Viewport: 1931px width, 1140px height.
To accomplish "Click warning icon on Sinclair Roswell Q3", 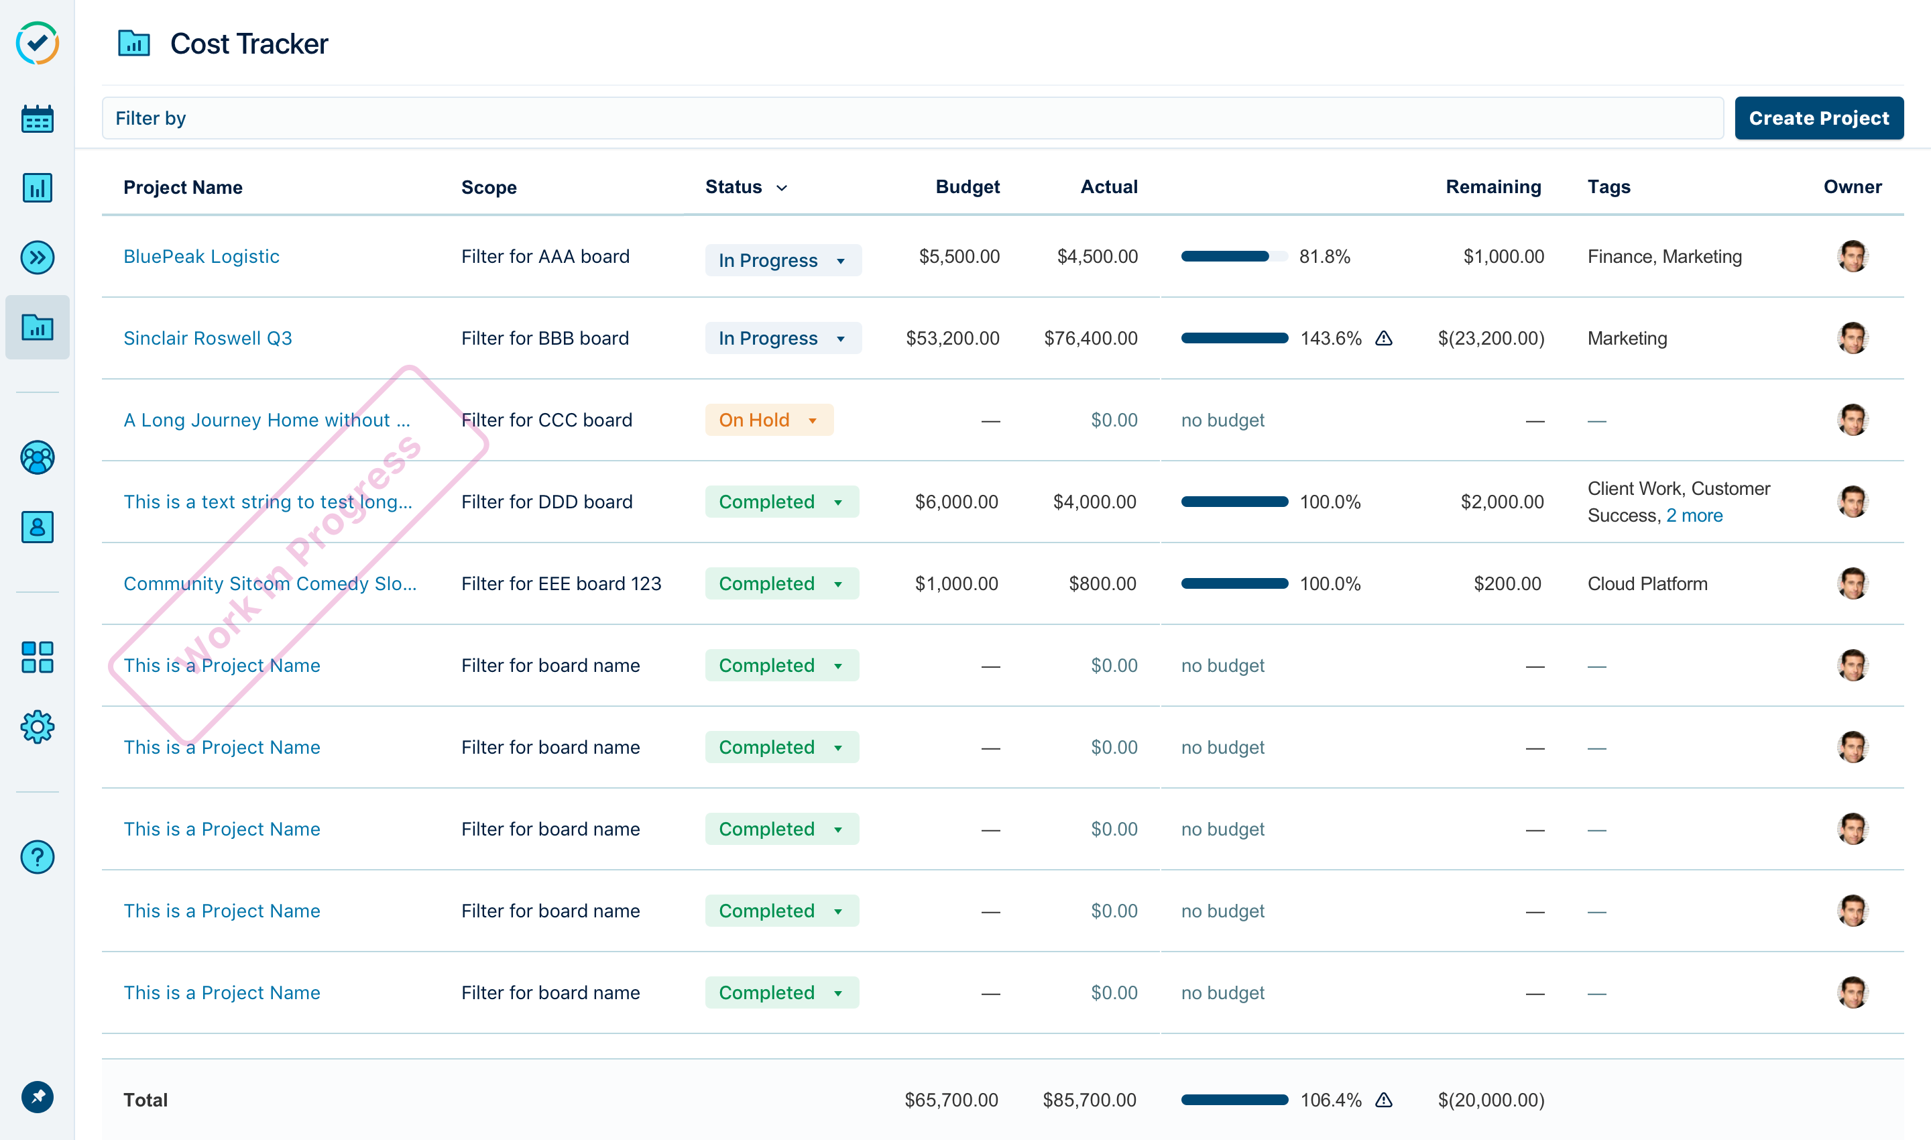I will pyautogui.click(x=1383, y=339).
